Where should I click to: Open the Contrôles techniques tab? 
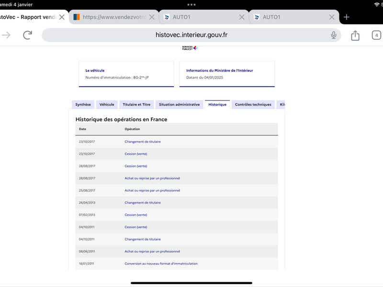coord(253,104)
